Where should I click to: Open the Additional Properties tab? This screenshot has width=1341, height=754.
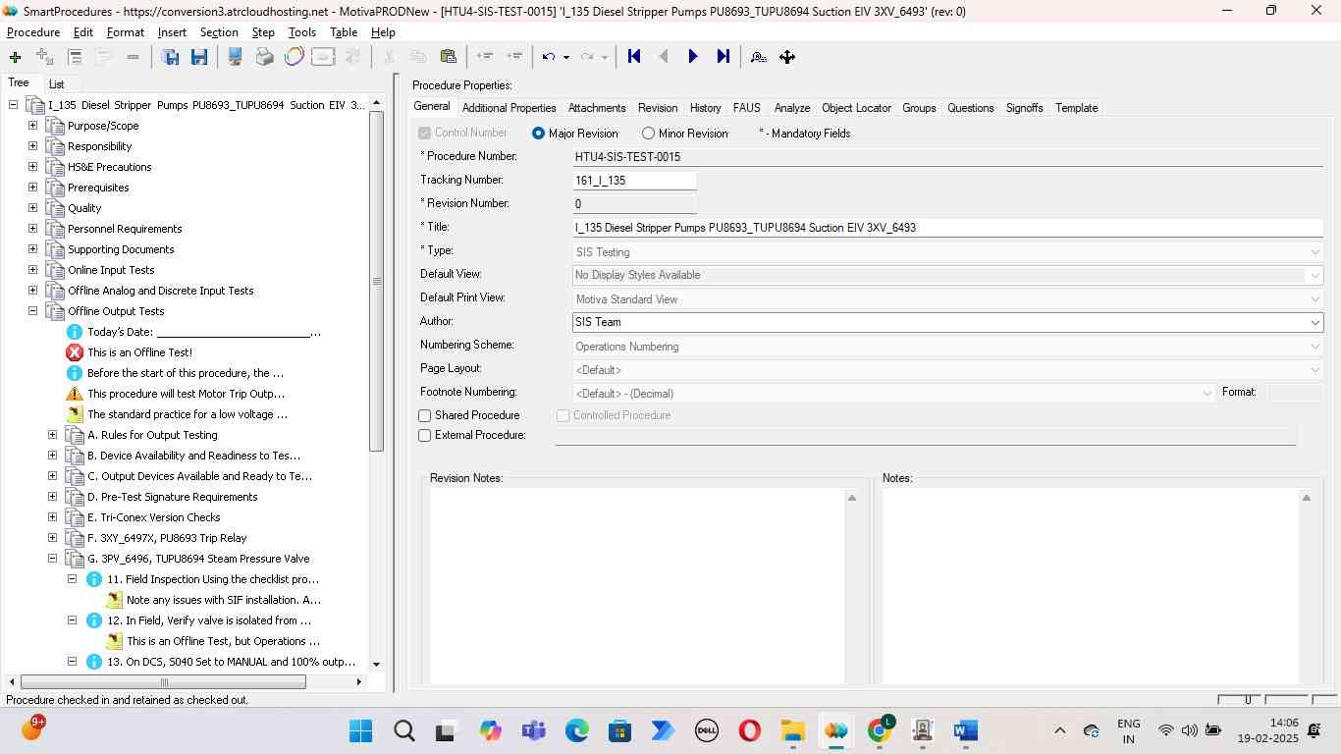(509, 108)
